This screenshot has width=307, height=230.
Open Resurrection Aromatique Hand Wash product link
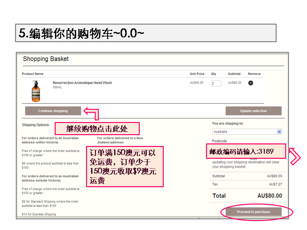(82, 83)
